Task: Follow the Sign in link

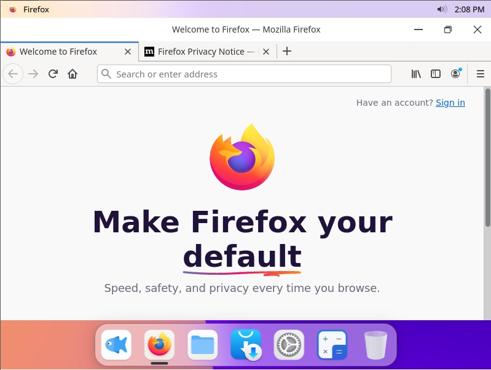Action: click(450, 103)
